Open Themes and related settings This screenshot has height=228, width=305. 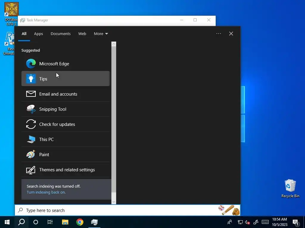pos(66,170)
